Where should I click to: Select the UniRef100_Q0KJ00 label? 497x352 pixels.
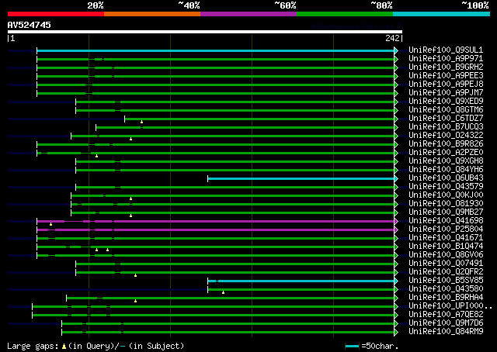coord(446,195)
